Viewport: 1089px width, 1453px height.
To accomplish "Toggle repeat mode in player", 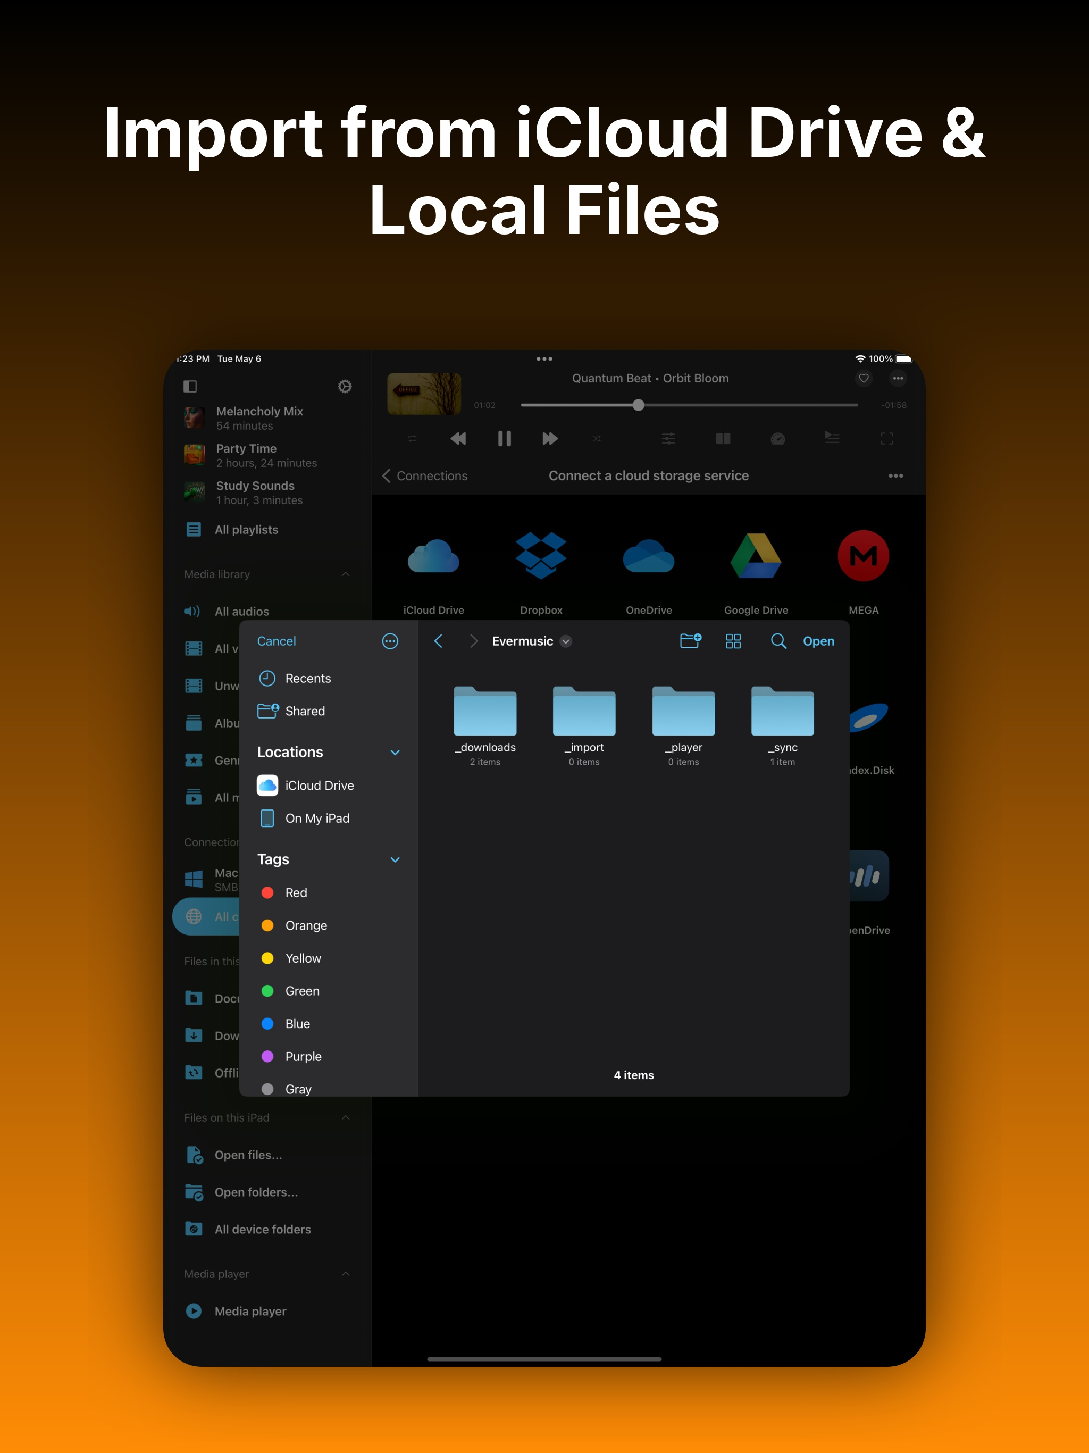I will point(413,439).
